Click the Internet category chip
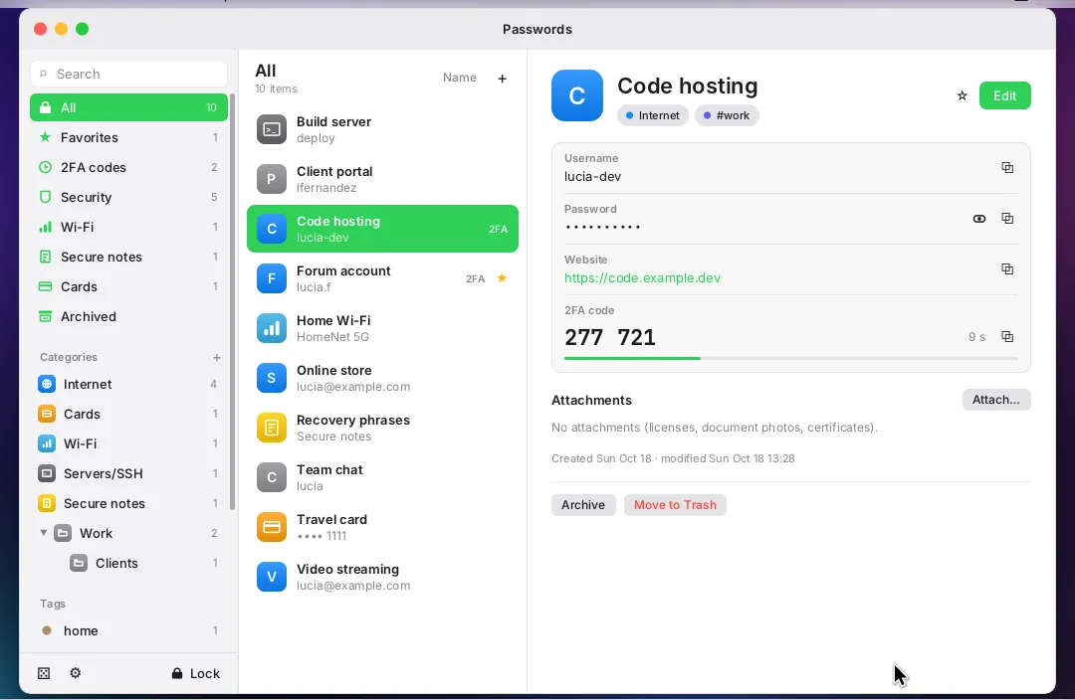 [653, 115]
